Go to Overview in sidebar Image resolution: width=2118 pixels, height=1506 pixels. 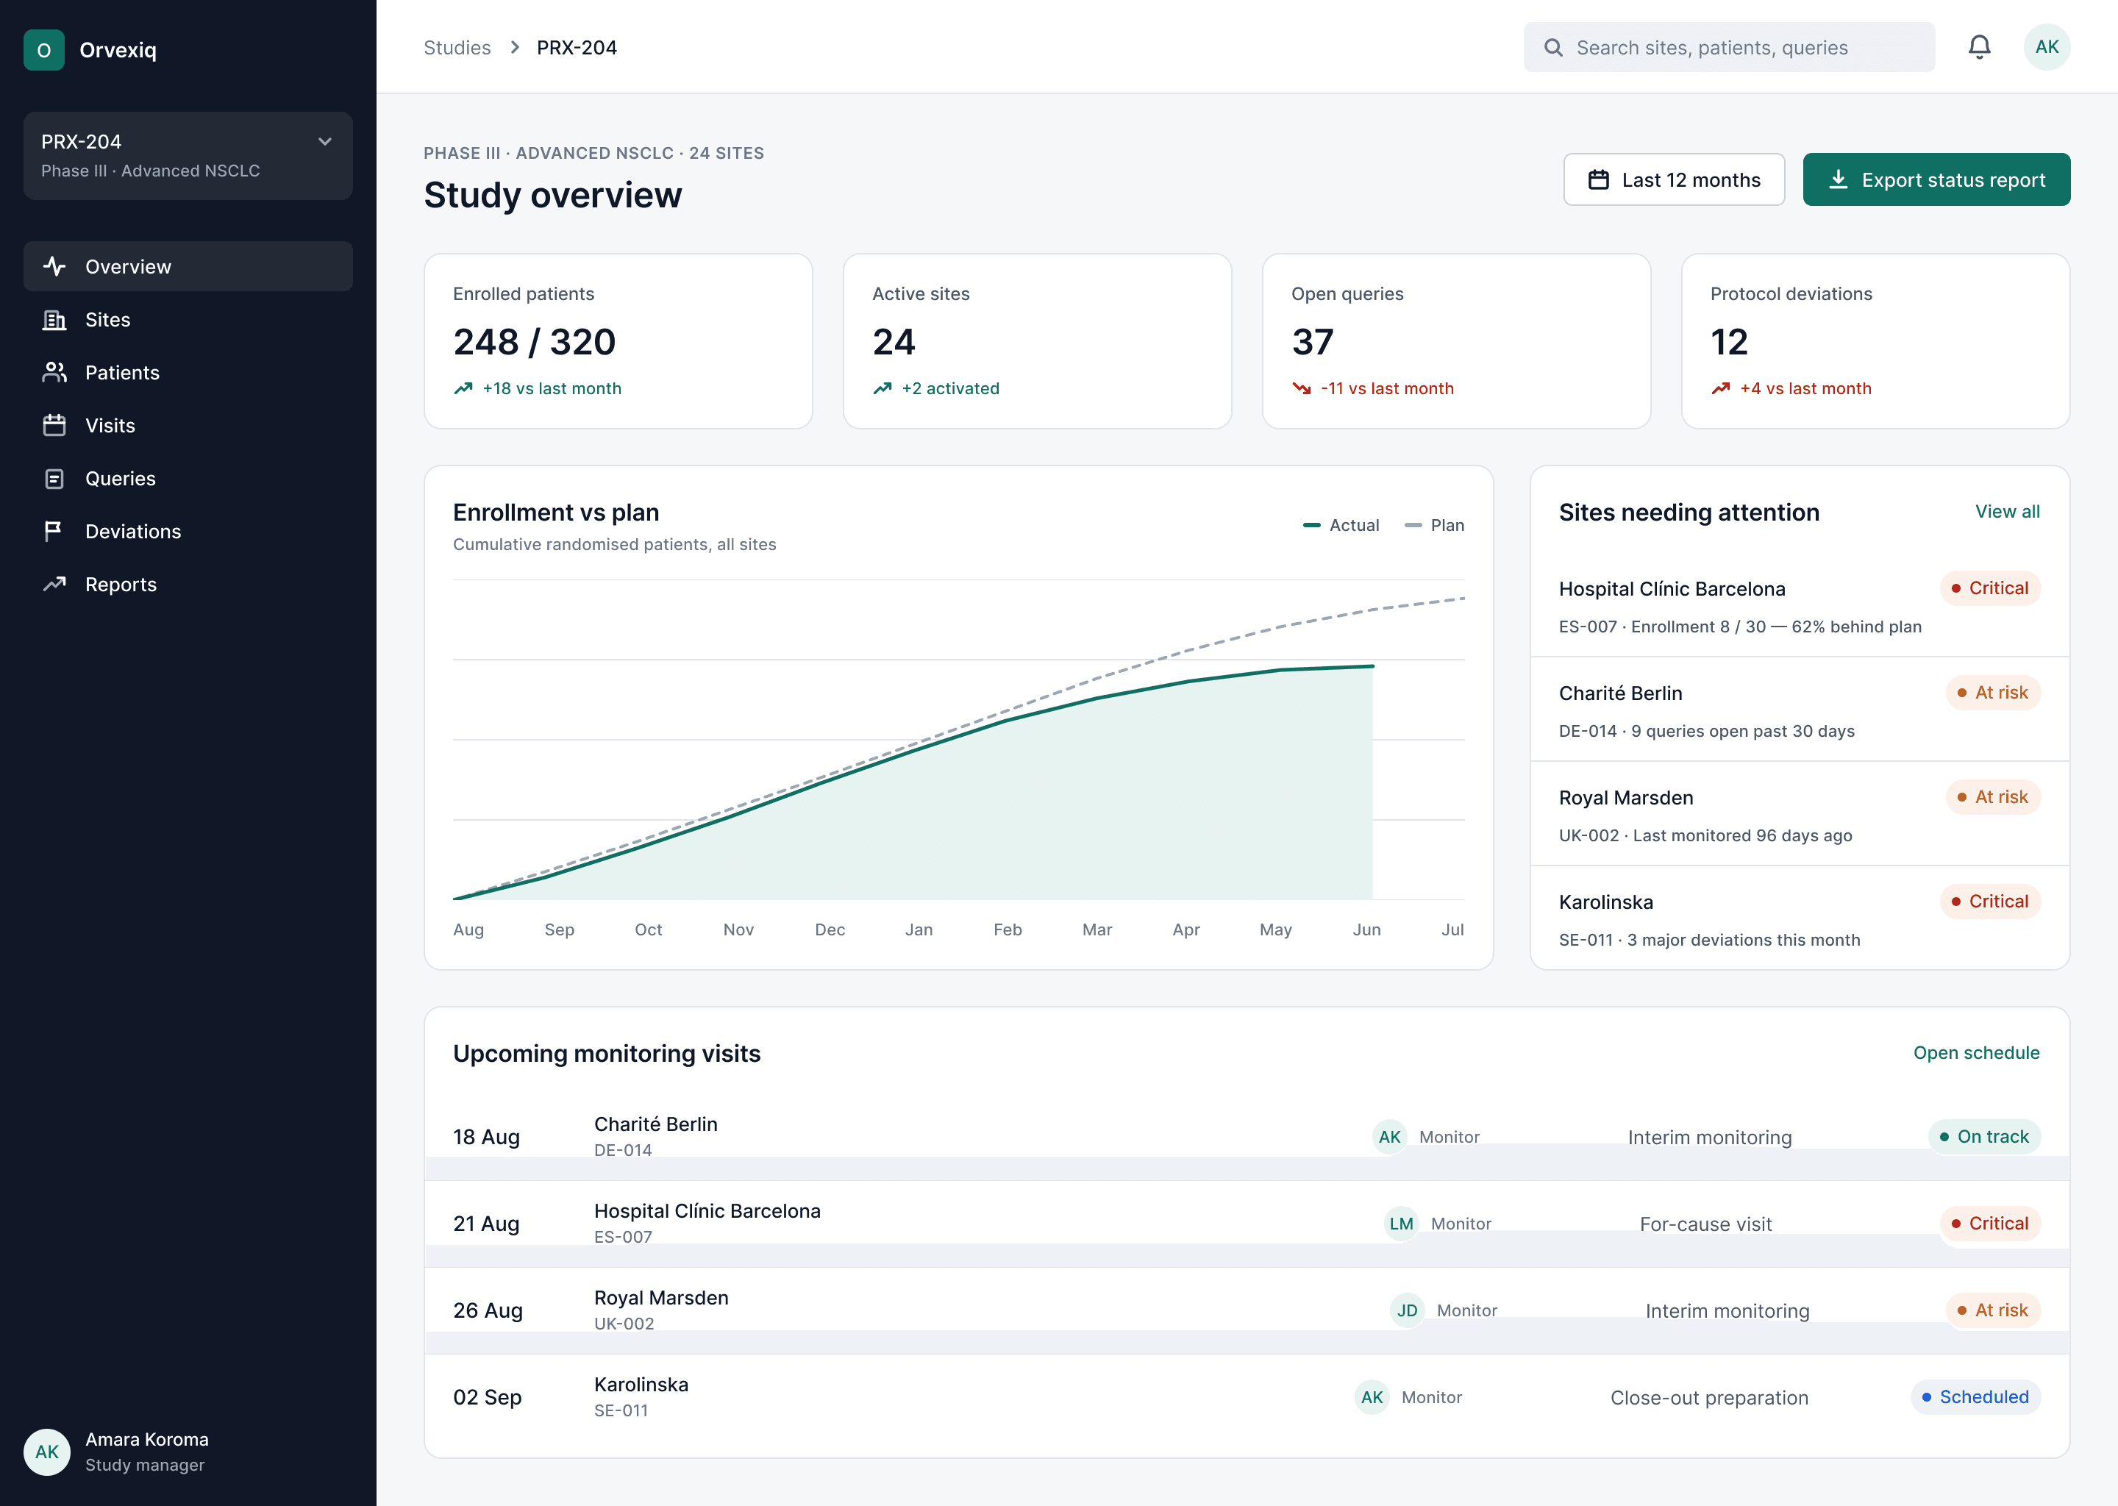click(188, 267)
